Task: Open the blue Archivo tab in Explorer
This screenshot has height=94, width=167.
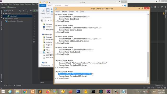Action: [x=43, y=6]
